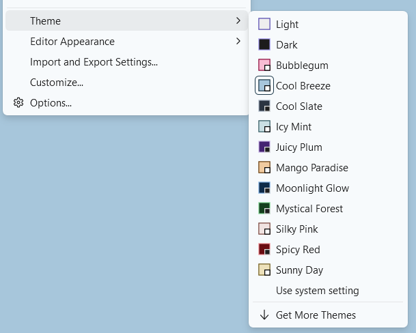Click the Sunny Day swatch icon
The height and width of the screenshot is (333, 416).
click(x=264, y=270)
